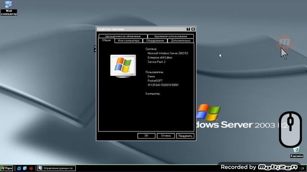Activate the Управление данным се... taskbar button
Viewport: 307px width, 172px height.
(x=57, y=168)
